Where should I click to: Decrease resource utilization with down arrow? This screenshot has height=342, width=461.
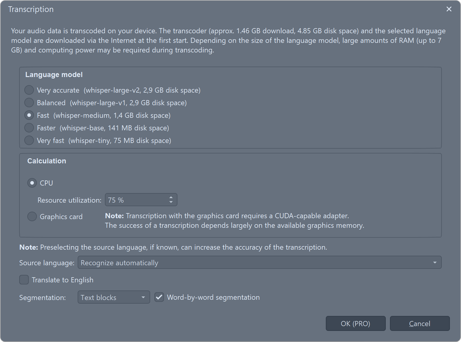coord(171,202)
